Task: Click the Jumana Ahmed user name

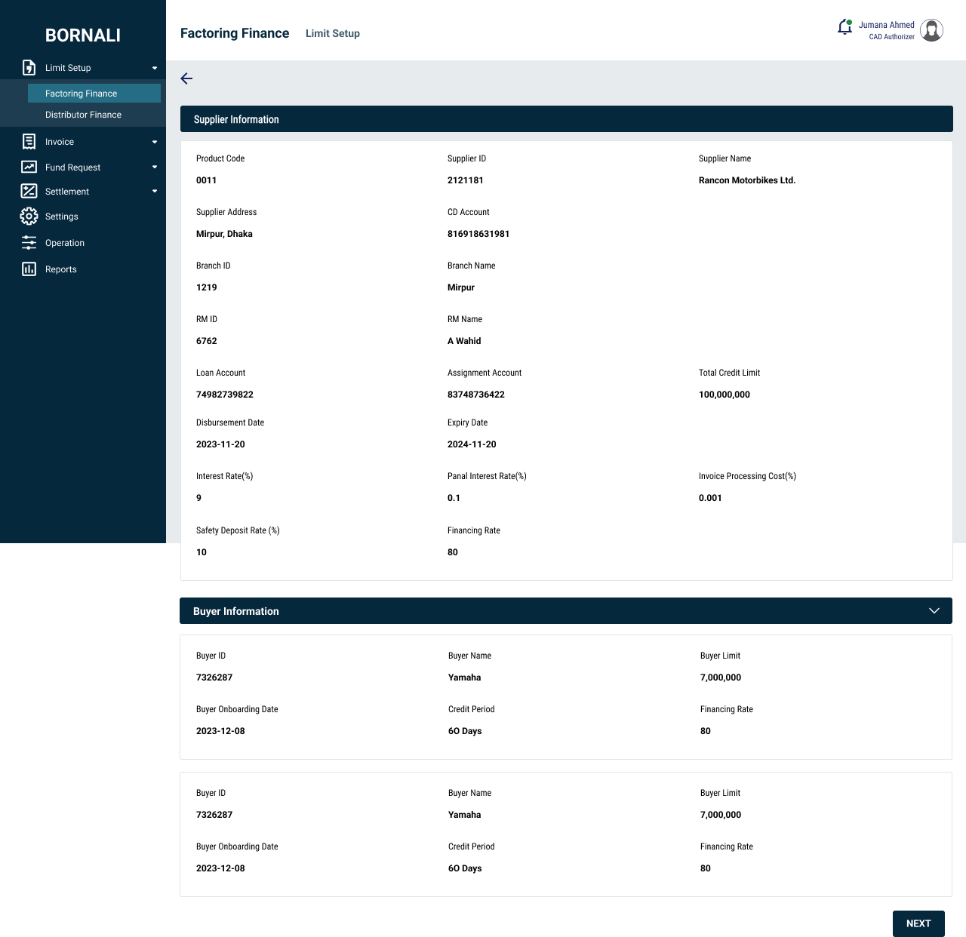Action: click(886, 25)
